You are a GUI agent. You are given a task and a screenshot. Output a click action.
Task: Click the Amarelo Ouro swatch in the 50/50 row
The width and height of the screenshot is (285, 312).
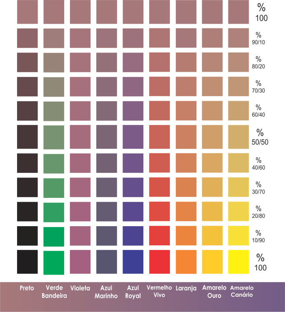(212, 137)
